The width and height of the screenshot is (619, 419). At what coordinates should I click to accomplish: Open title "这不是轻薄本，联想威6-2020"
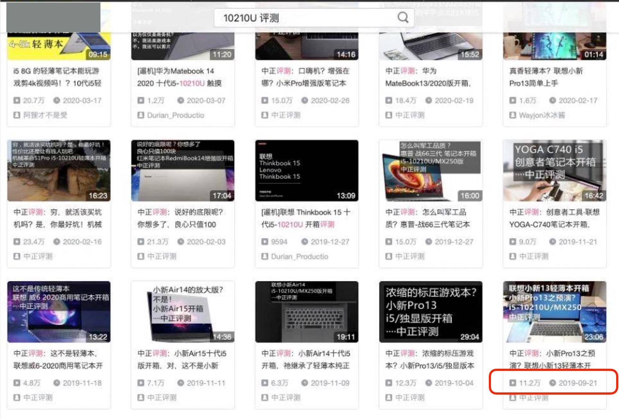point(58,360)
